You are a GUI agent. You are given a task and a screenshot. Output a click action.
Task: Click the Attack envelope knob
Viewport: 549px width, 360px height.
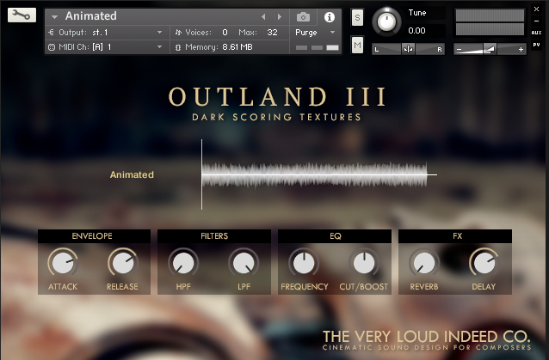(62, 262)
